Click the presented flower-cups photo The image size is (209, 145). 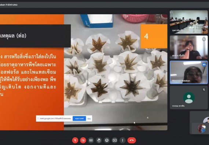pyautogui.click(x=115, y=72)
